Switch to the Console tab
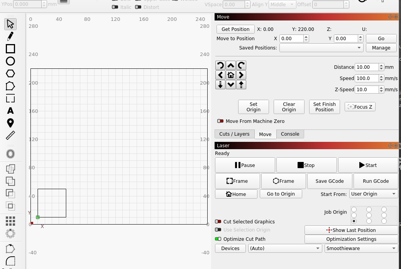Viewport: 401px width, 269px height. pyautogui.click(x=290, y=134)
